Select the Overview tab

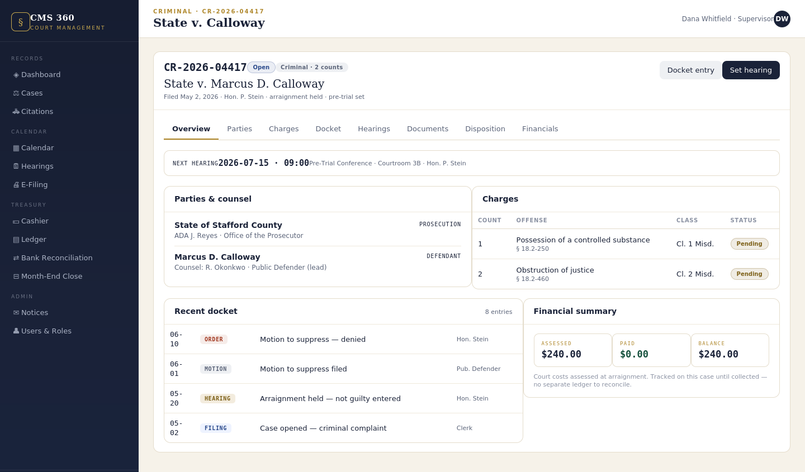[x=191, y=129]
